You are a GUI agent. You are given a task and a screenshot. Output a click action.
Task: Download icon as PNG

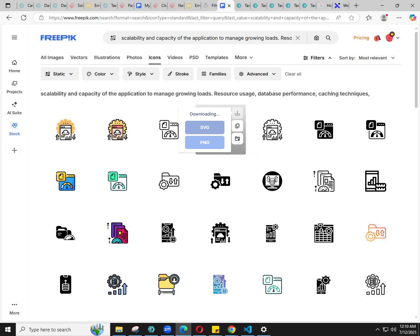point(205,142)
